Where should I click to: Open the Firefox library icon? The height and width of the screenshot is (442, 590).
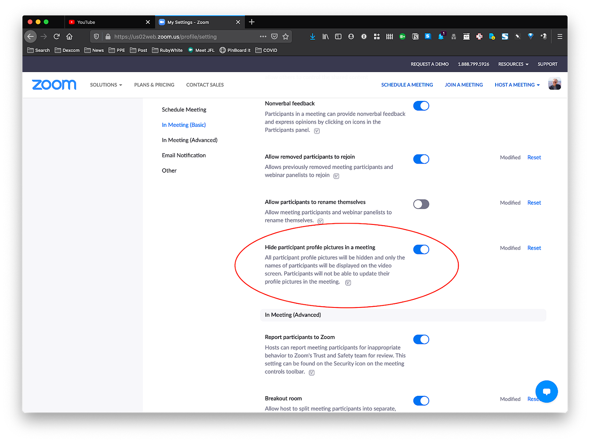[325, 36]
